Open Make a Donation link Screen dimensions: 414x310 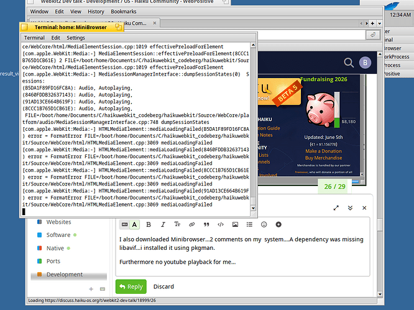point(323,151)
